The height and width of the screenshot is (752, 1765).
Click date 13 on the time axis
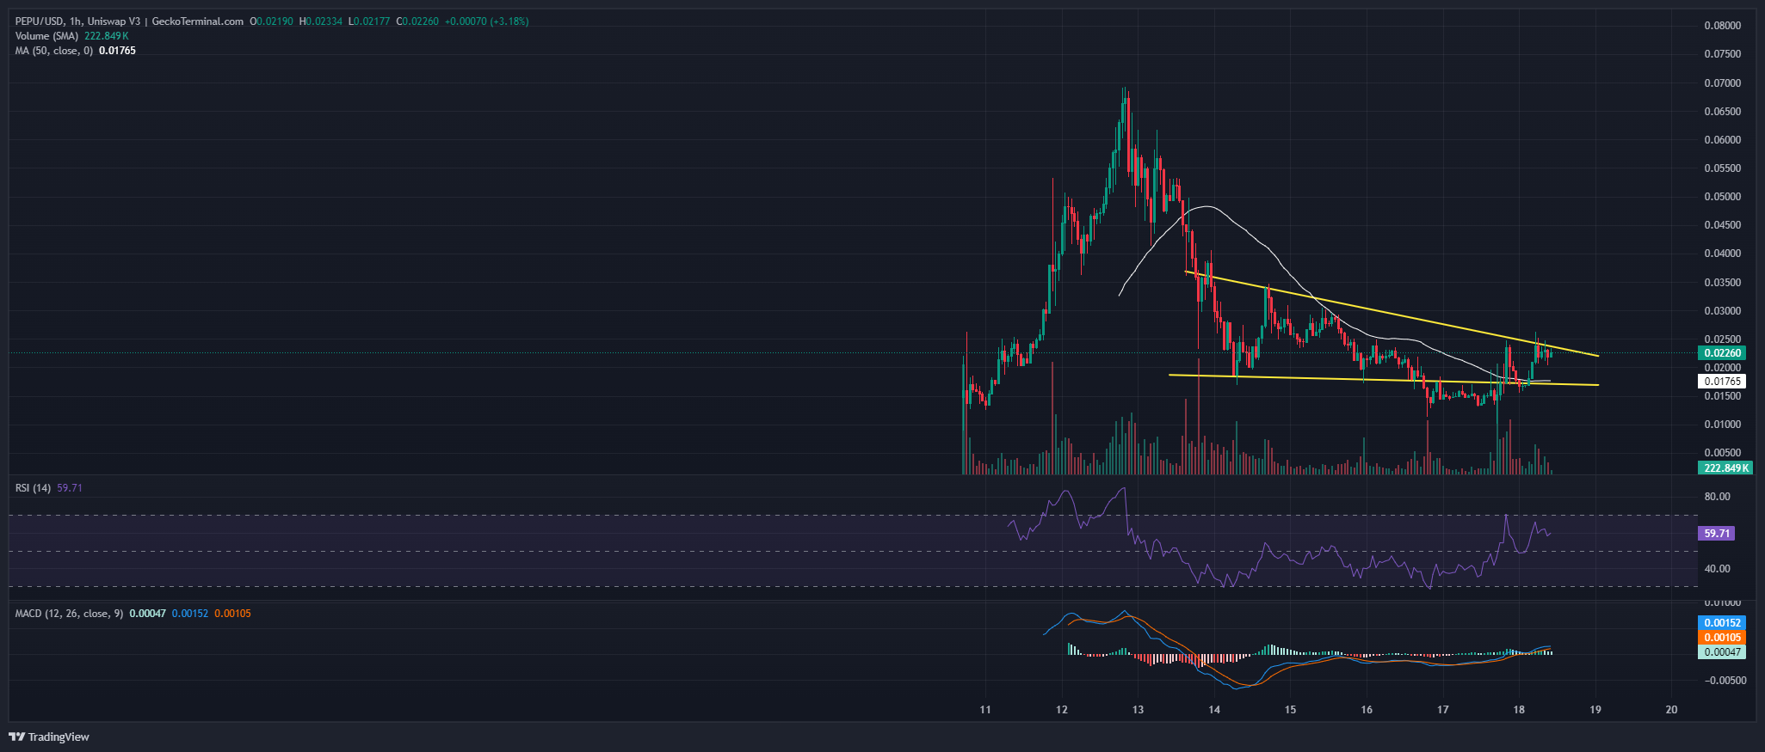click(1138, 710)
